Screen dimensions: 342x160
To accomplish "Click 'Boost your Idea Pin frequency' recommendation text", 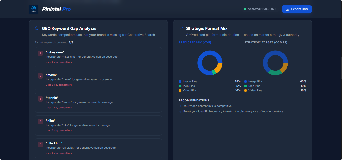I will coord(234,112).
